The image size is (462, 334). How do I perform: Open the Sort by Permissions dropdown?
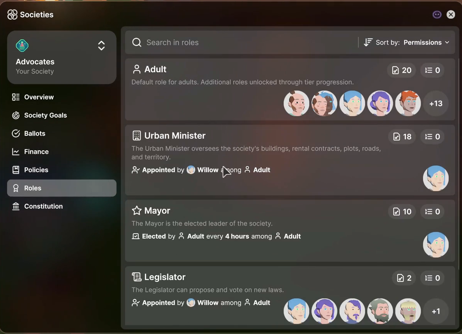407,43
